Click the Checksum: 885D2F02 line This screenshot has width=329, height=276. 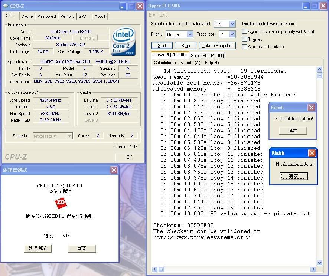tap(183, 225)
